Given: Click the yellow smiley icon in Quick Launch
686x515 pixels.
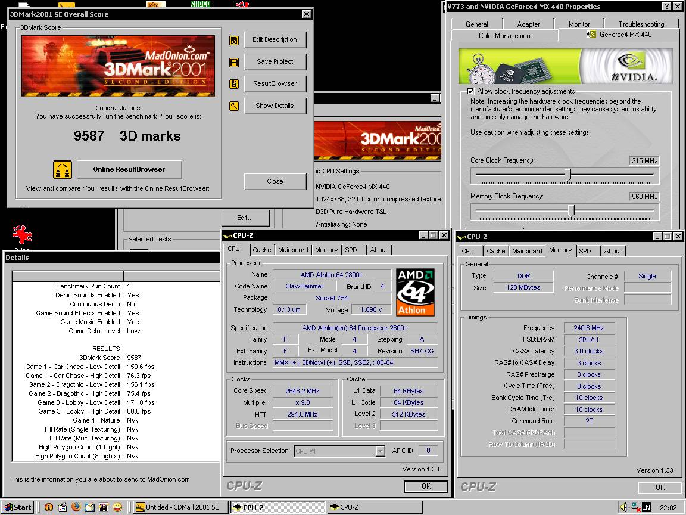Looking at the screenshot, I should [117, 507].
